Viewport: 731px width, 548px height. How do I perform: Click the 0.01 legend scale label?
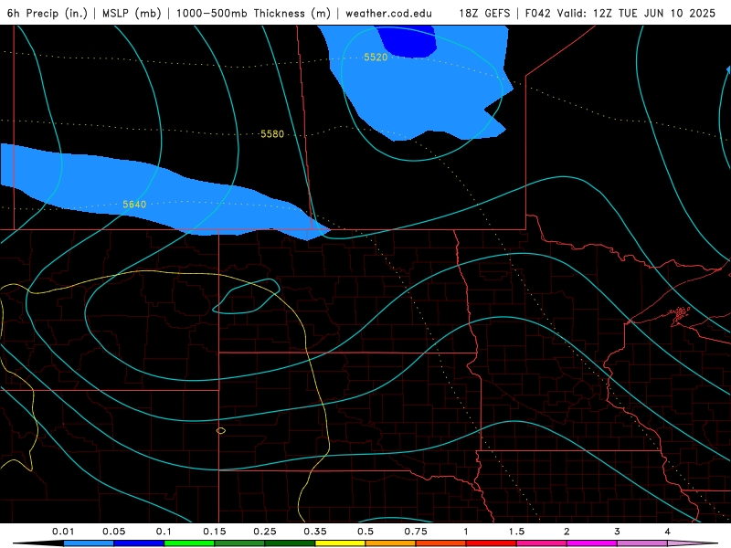tap(63, 532)
